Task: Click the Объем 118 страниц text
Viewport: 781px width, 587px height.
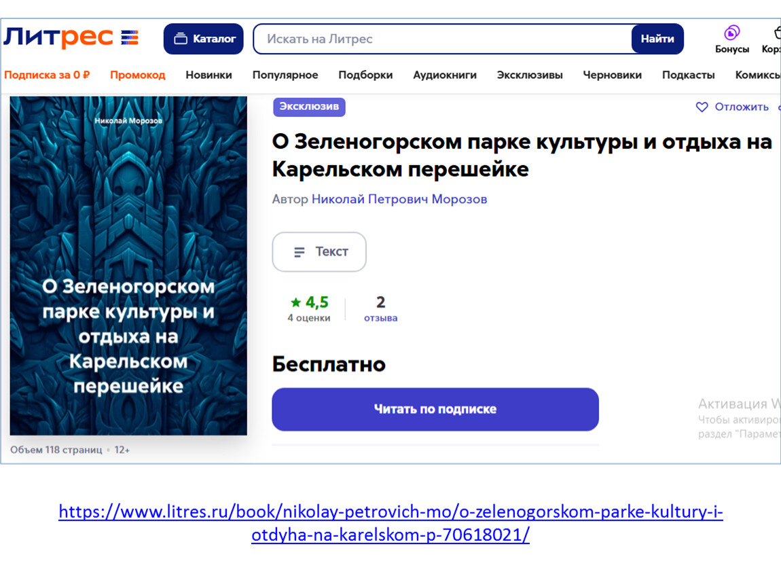Action: 56,450
